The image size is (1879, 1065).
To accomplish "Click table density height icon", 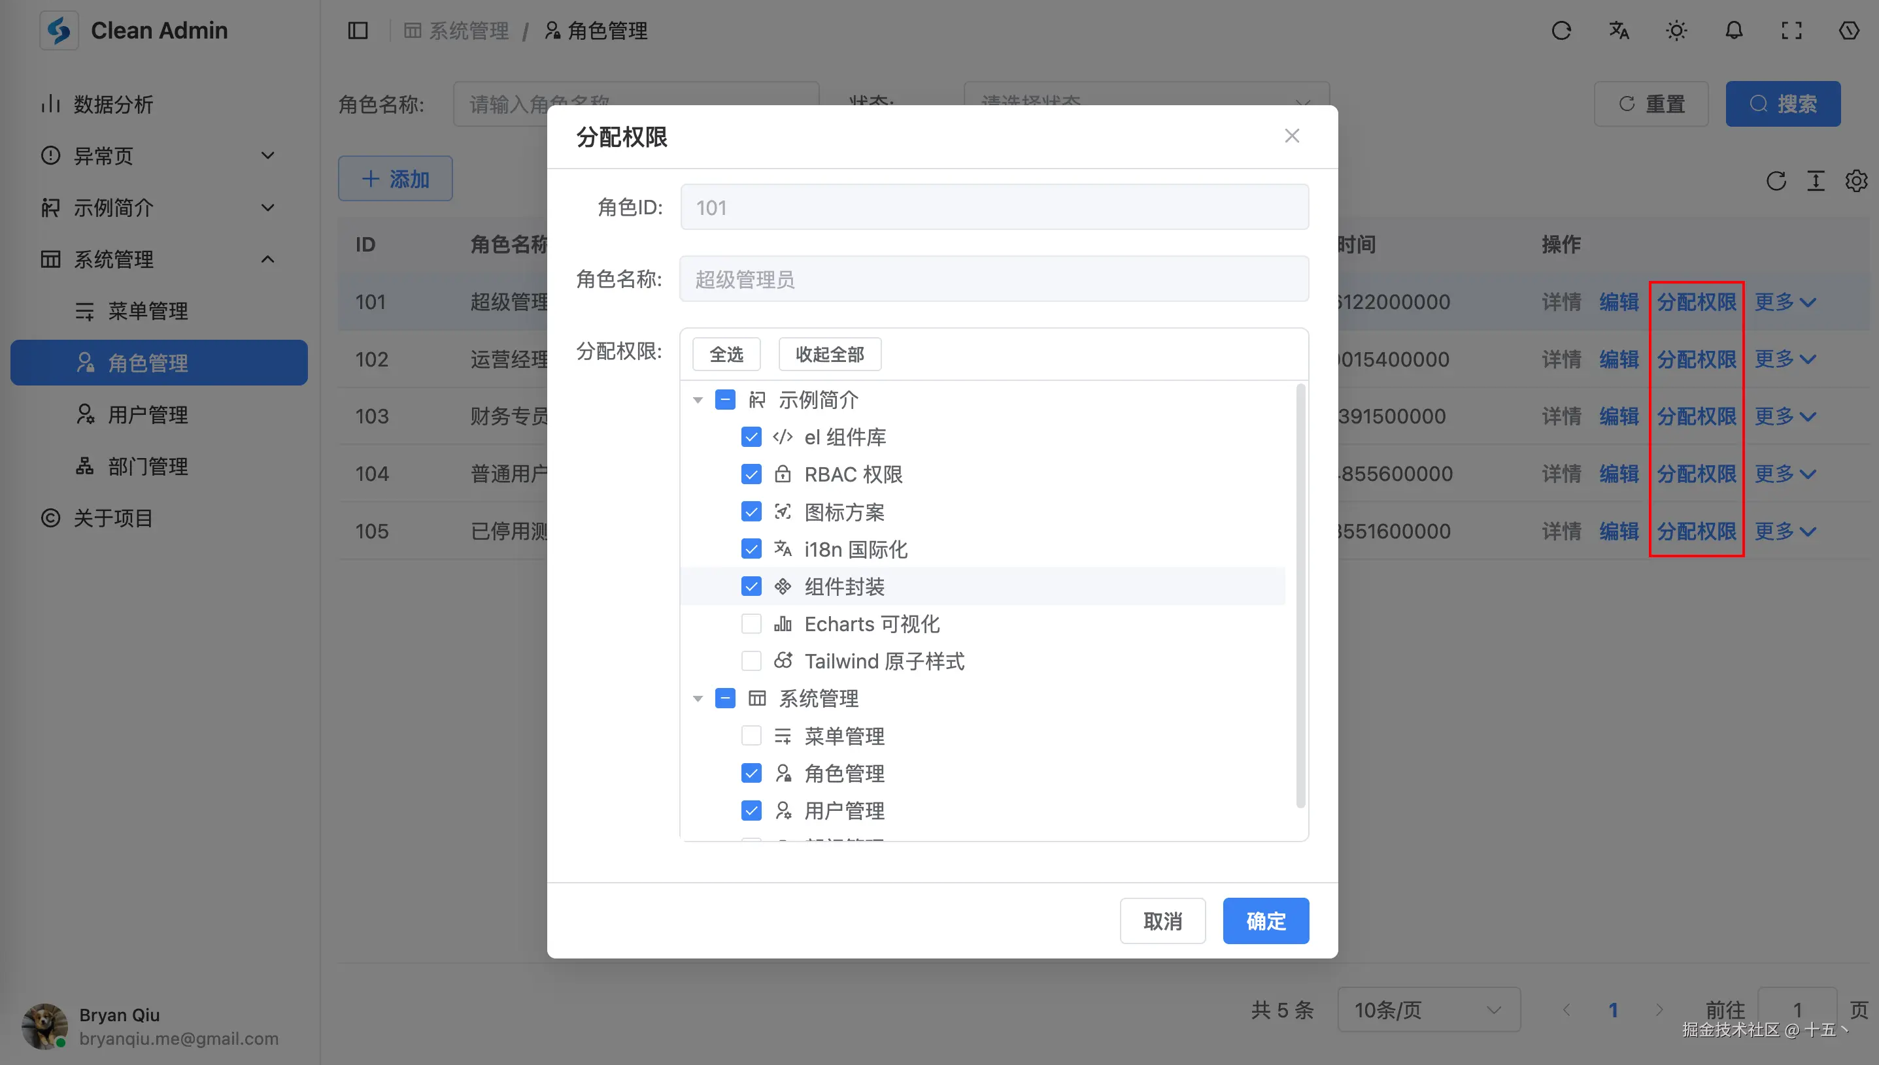I will (x=1816, y=181).
